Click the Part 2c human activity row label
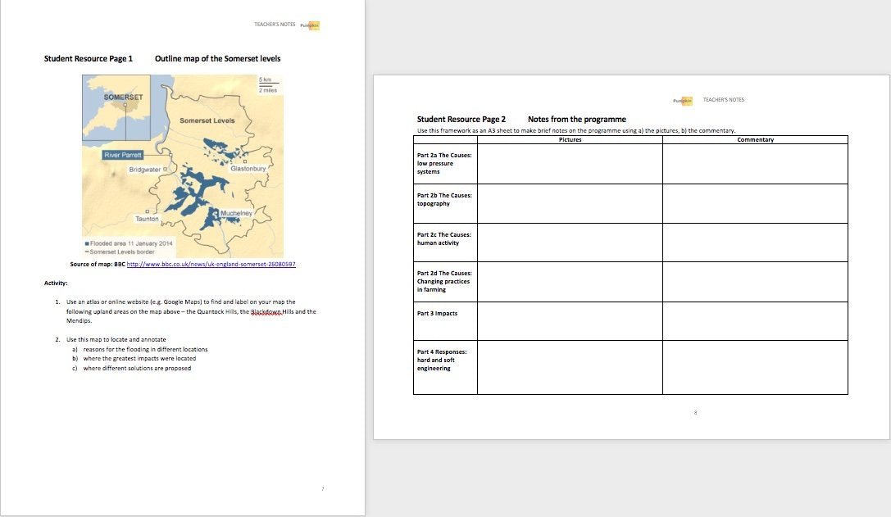The image size is (891, 517). 444,238
